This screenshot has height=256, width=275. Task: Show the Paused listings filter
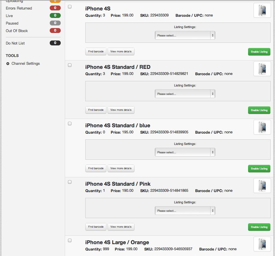tap(12, 23)
